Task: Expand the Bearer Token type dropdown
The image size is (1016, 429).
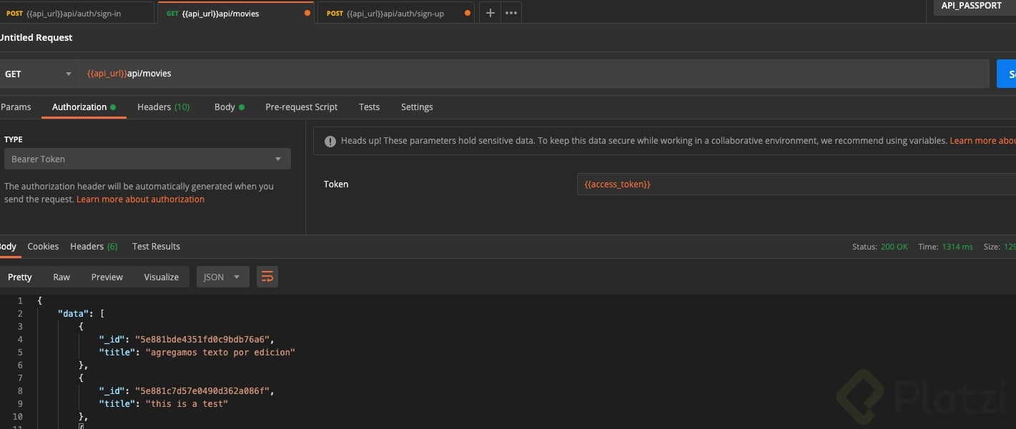Action: pos(147,159)
